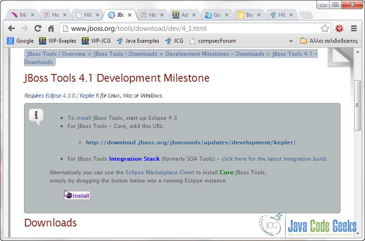Open the Java Code Geeks logo
Viewport: 365px width, 241px height.
pyautogui.click(x=308, y=225)
